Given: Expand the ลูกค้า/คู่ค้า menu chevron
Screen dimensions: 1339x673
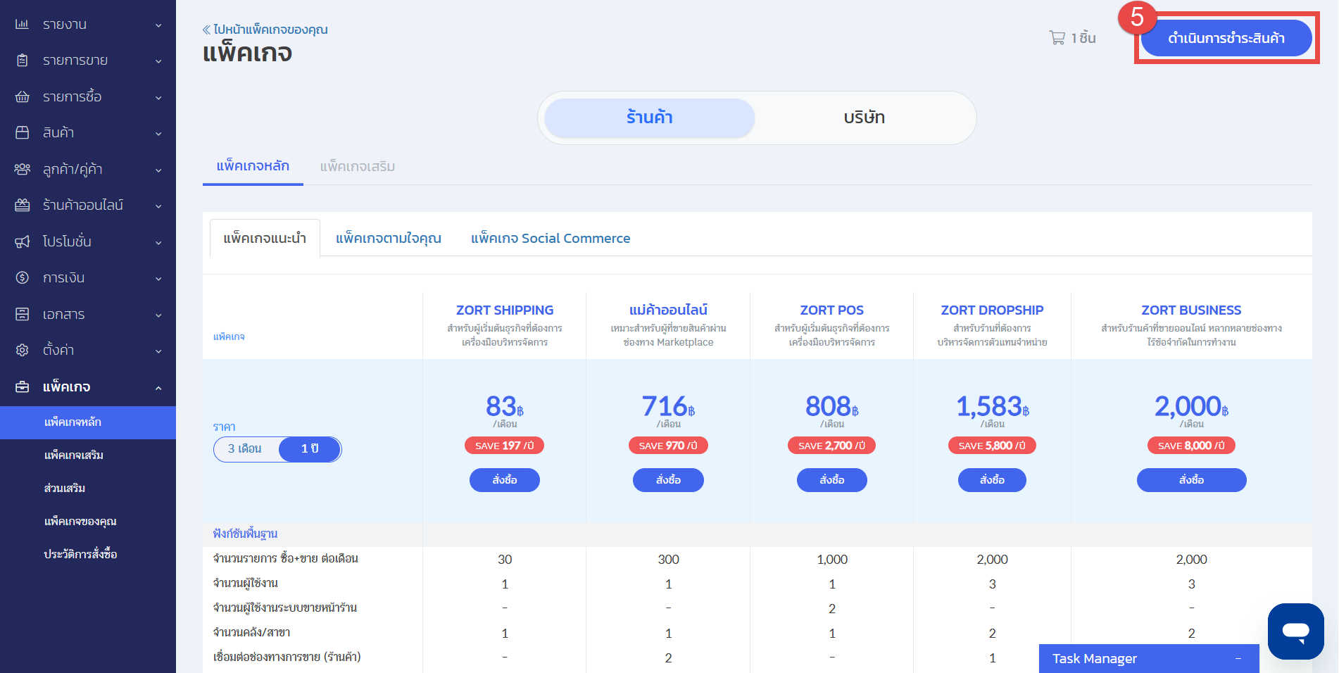Looking at the screenshot, I should [158, 170].
